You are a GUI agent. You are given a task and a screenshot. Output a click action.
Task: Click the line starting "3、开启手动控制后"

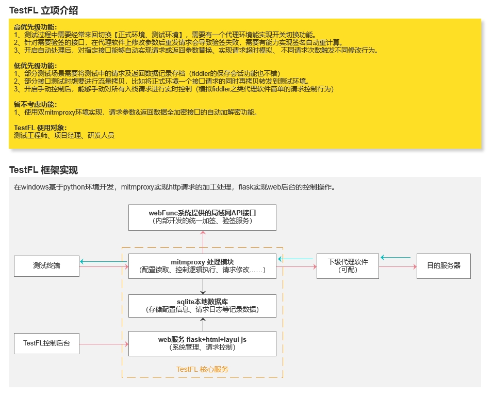(174, 89)
